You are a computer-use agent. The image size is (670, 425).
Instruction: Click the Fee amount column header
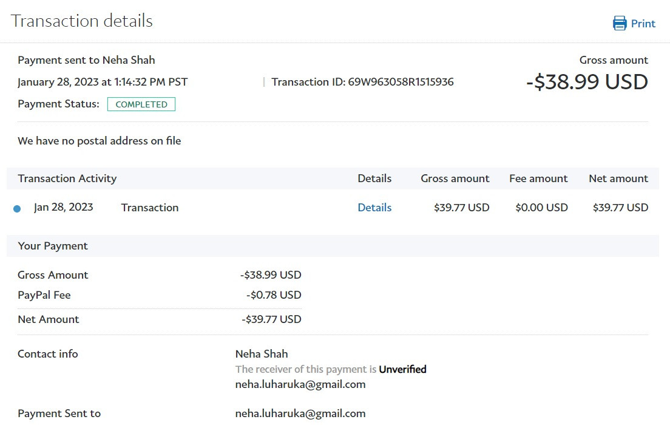(538, 178)
